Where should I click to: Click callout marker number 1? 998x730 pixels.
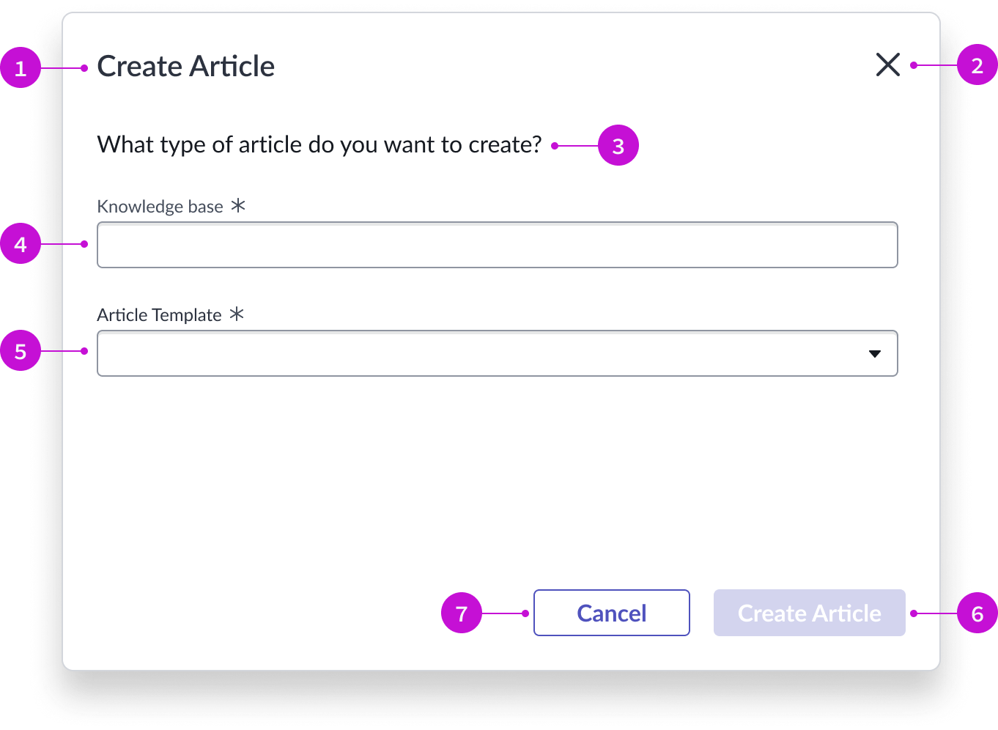click(21, 67)
